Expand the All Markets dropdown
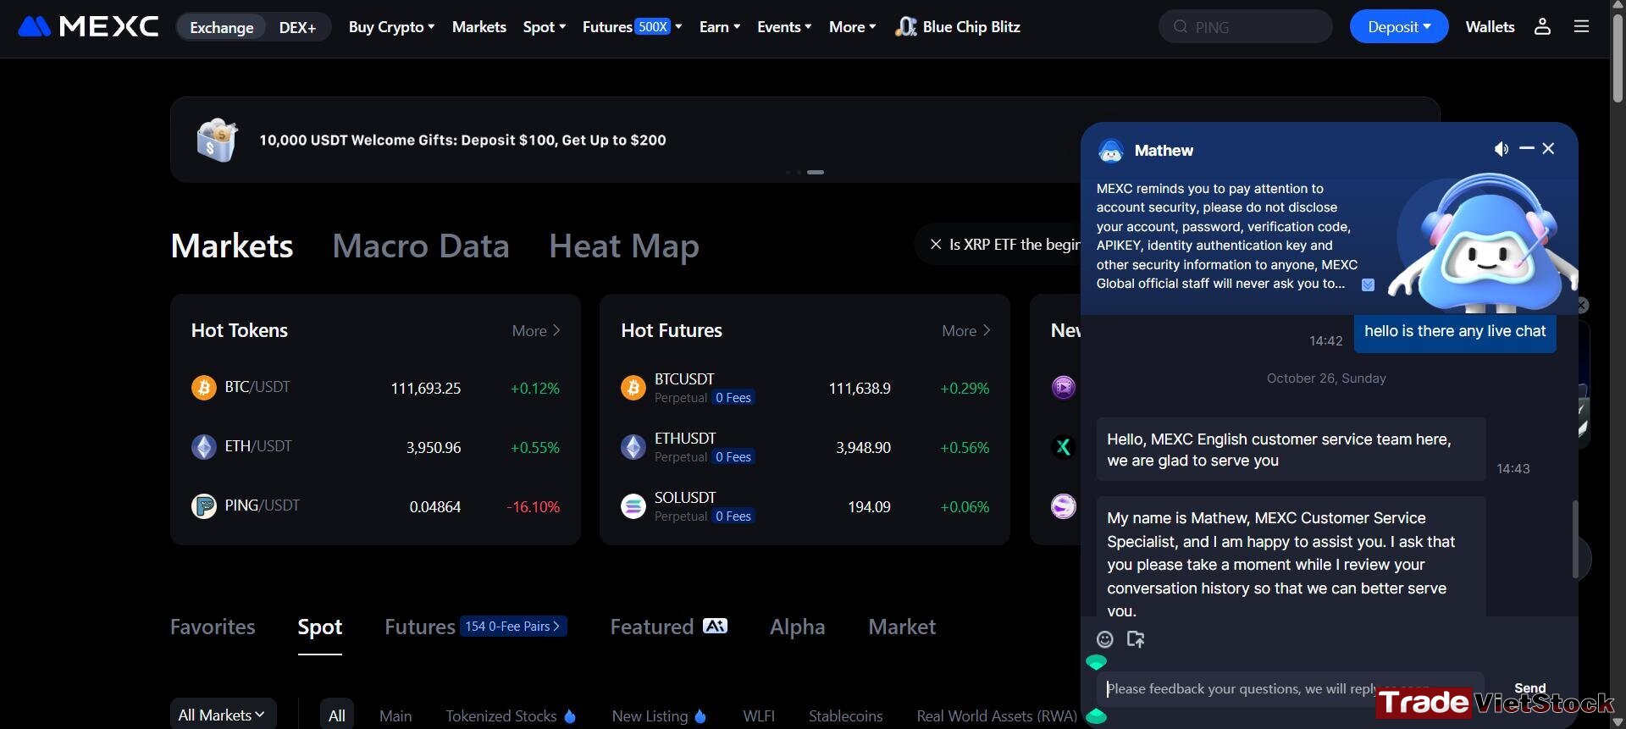 pyautogui.click(x=223, y=715)
